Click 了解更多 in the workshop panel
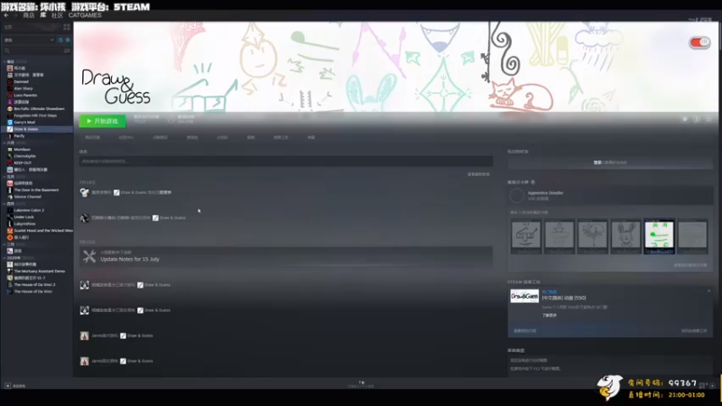The height and width of the screenshot is (406, 722). [550, 315]
